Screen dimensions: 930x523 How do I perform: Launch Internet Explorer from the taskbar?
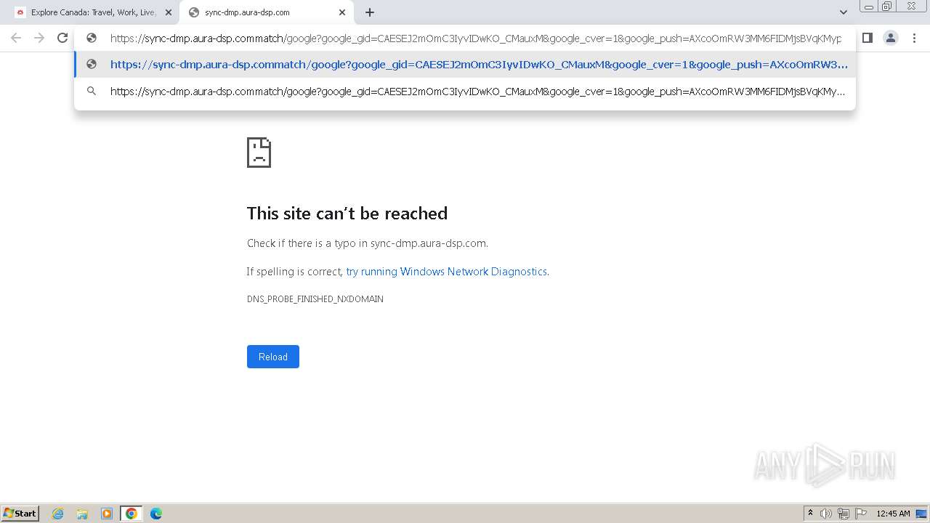(58, 514)
